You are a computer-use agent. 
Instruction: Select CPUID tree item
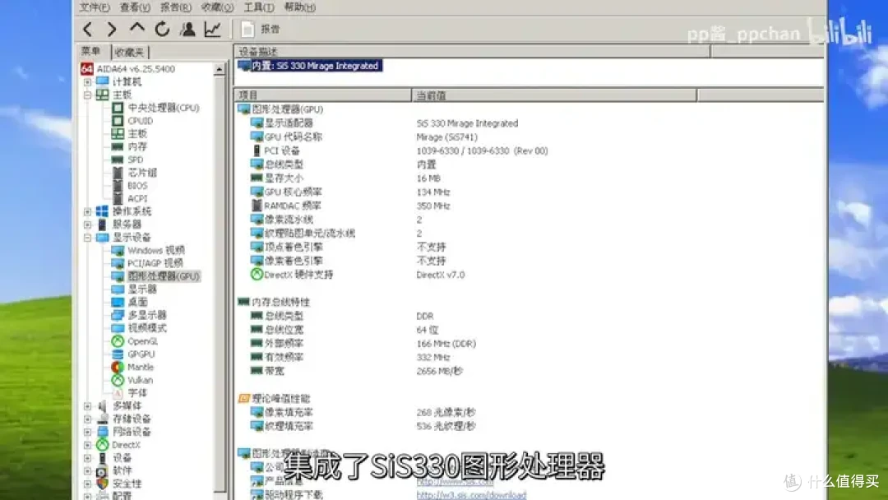(140, 121)
